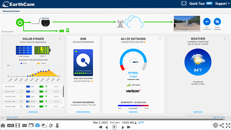
Task: Rewind time-lapse with double-left arrow
Action: click(100, 127)
